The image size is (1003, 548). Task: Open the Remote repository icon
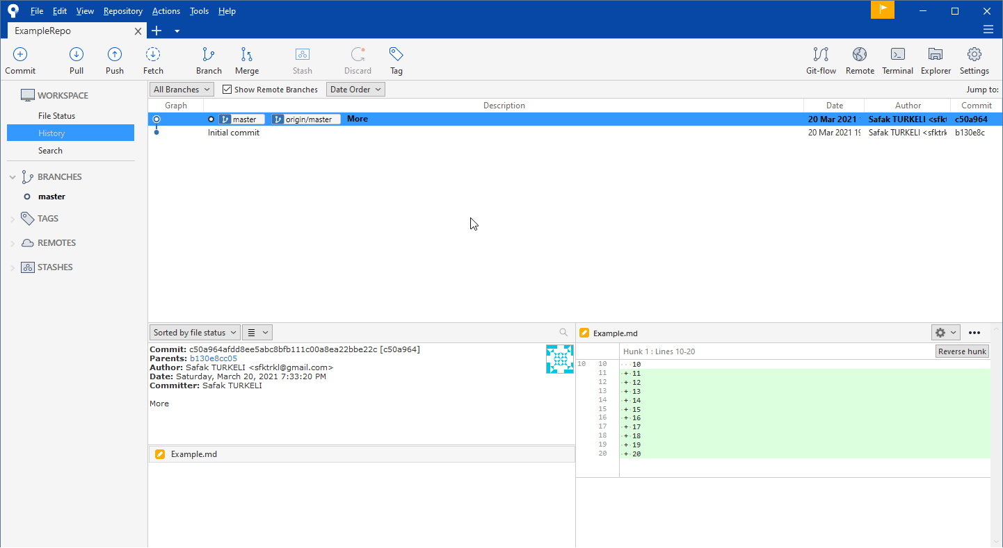point(860,54)
